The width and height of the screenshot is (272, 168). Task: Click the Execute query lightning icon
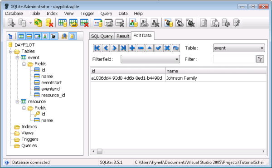[x=237, y=23]
